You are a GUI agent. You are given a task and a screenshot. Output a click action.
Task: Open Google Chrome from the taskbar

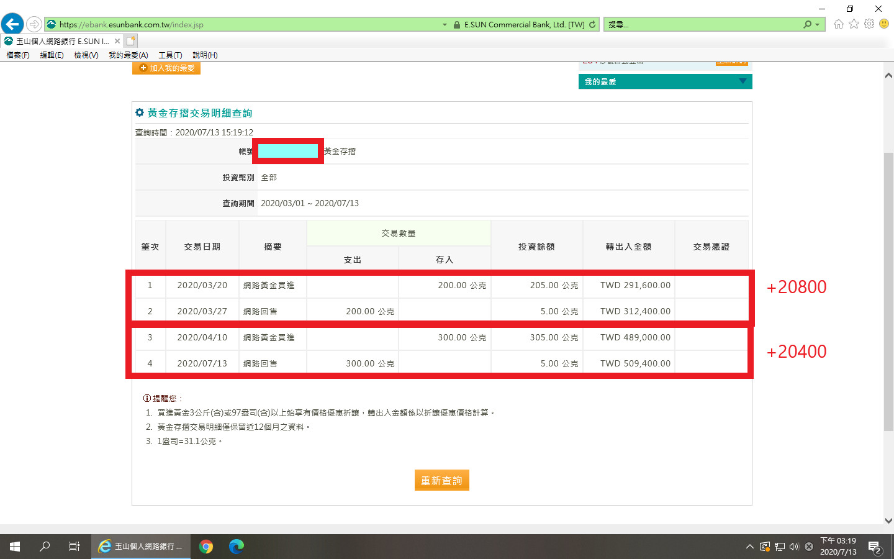click(206, 547)
